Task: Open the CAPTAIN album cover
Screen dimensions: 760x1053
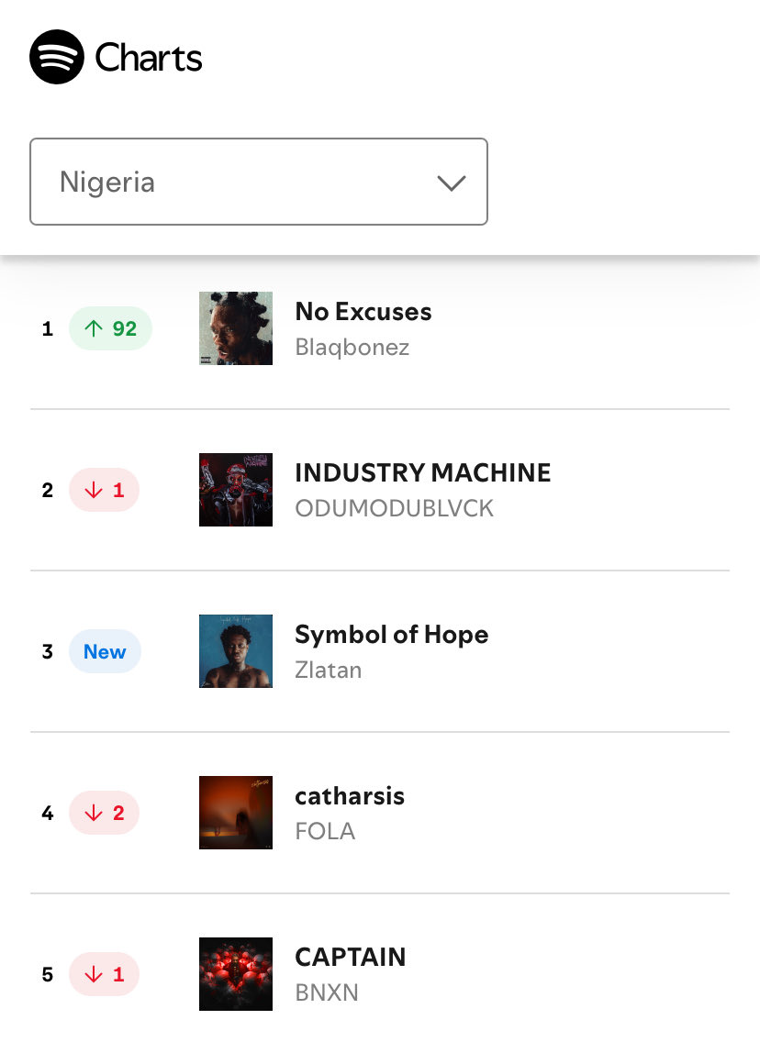Action: tap(236, 974)
